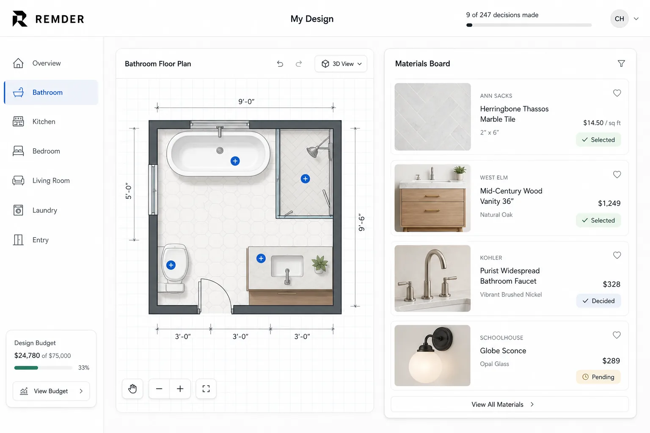View the globe sconce thumbnail

432,355
